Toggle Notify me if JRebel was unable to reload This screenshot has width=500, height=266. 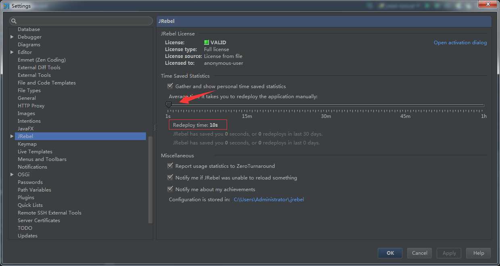[x=170, y=177]
